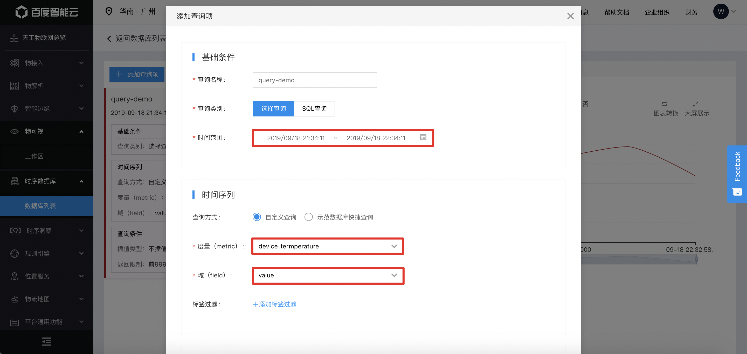Click 添加标签过滤 link
The width and height of the screenshot is (747, 354).
pos(274,304)
